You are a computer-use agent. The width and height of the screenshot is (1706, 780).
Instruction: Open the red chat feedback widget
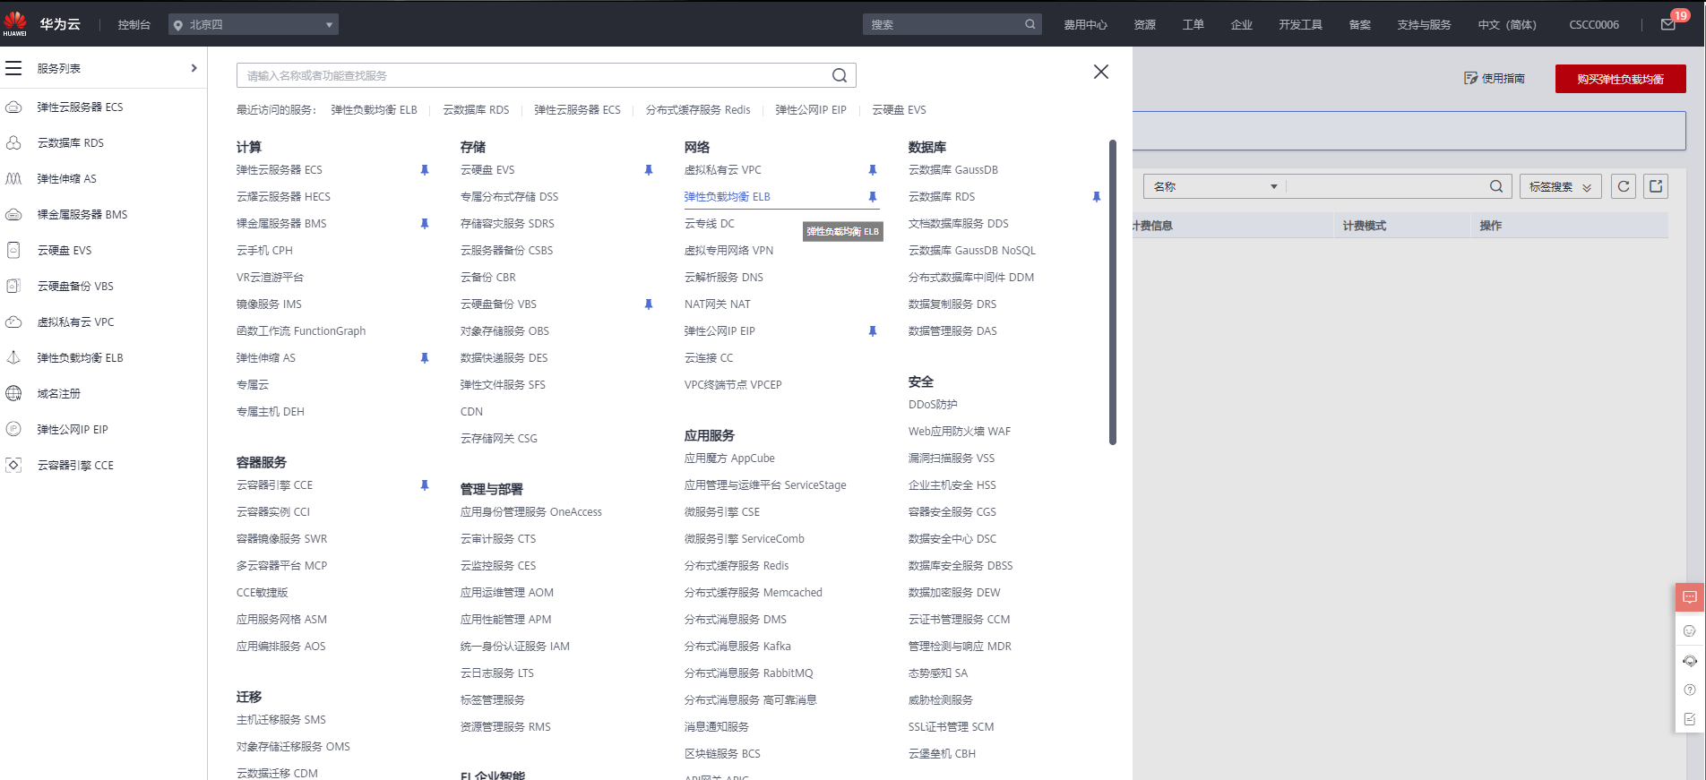click(x=1690, y=597)
